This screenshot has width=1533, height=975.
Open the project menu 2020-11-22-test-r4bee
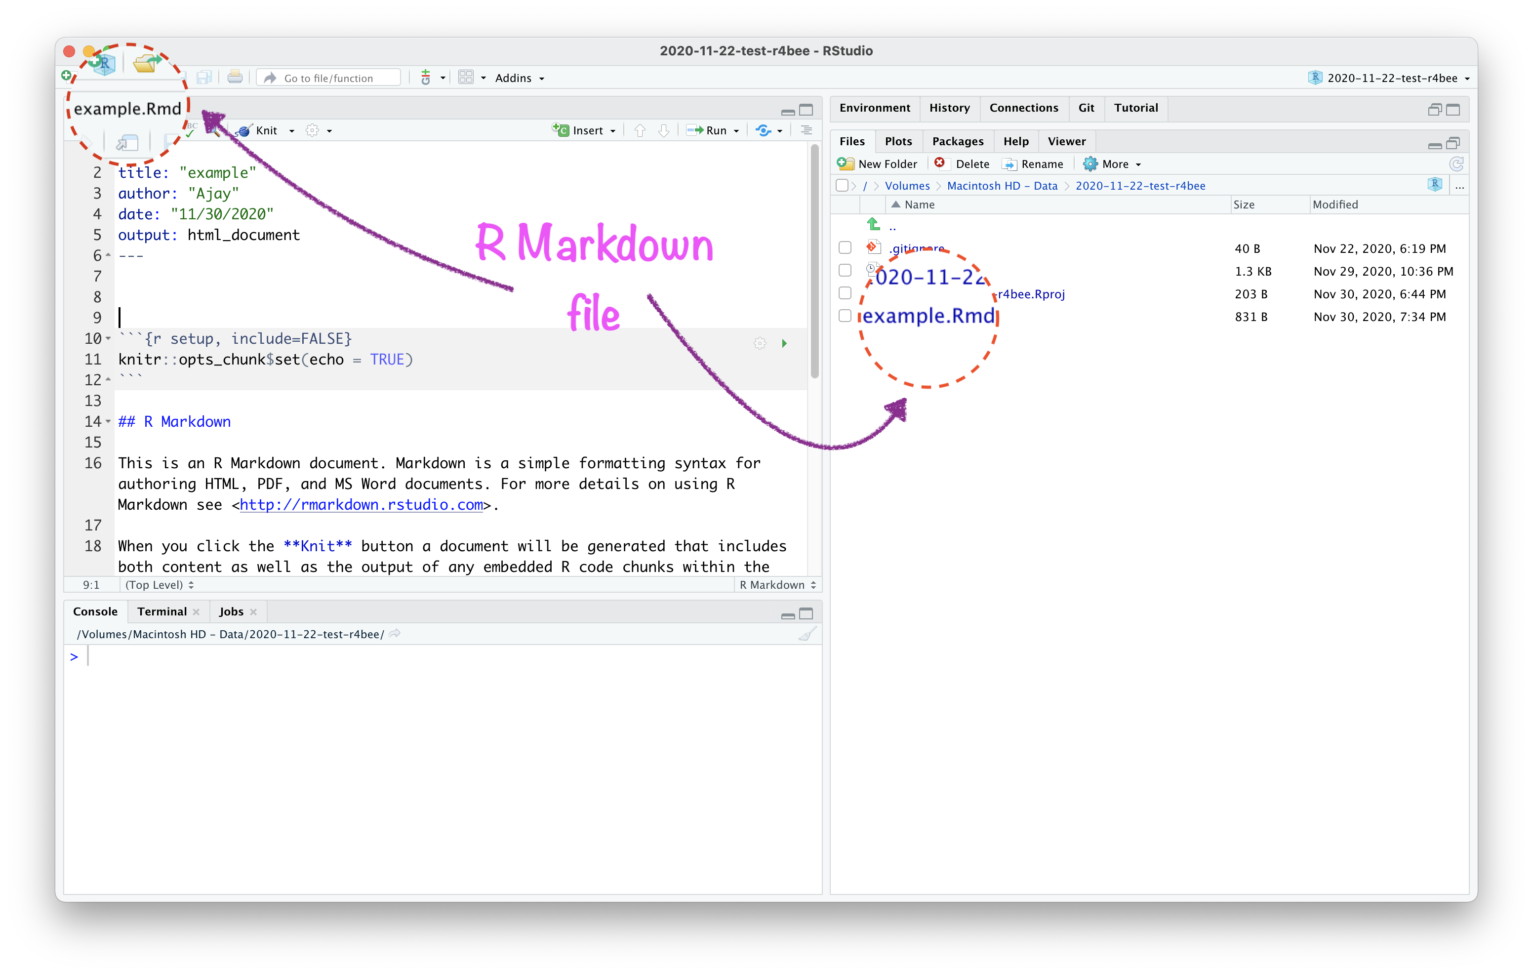(1389, 78)
